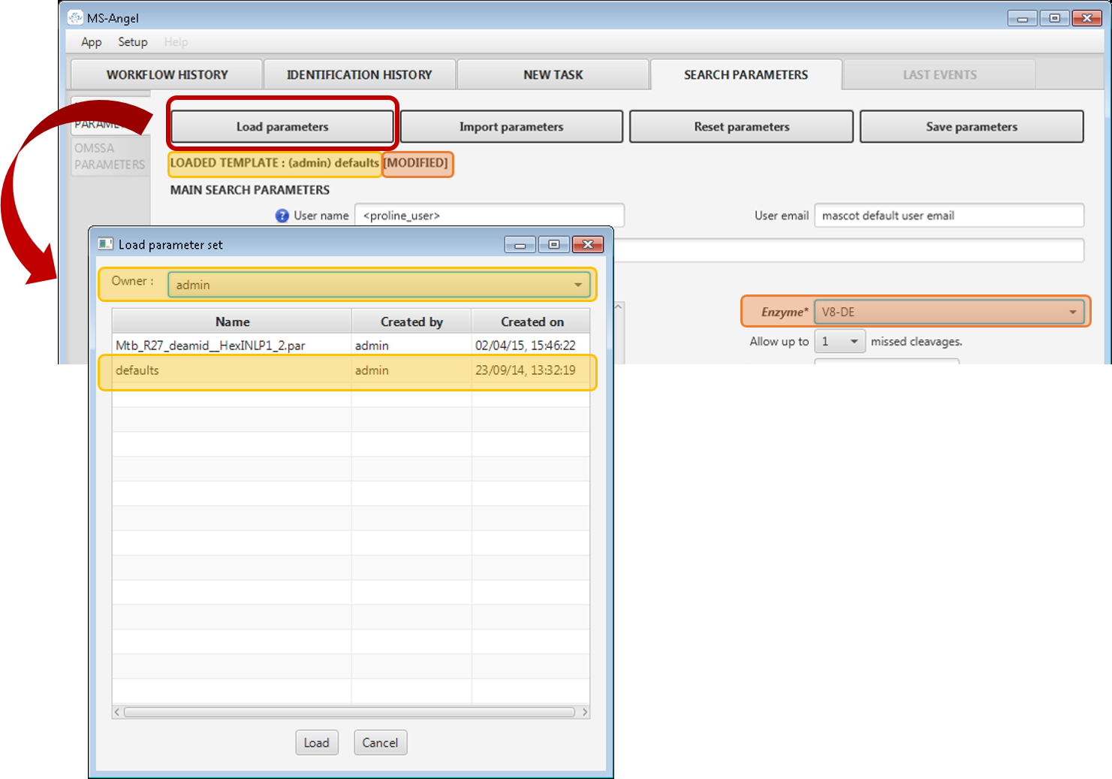The width and height of the screenshot is (1112, 779).
Task: Select the Mtb_R27_deamid_HexINLP1_2.par row
Action: 231,346
